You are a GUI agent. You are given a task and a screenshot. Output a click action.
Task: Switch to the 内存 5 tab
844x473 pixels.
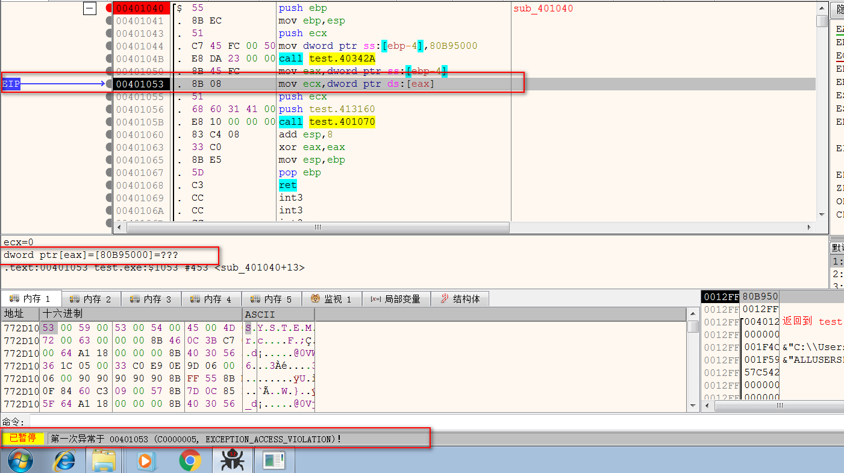(x=272, y=298)
